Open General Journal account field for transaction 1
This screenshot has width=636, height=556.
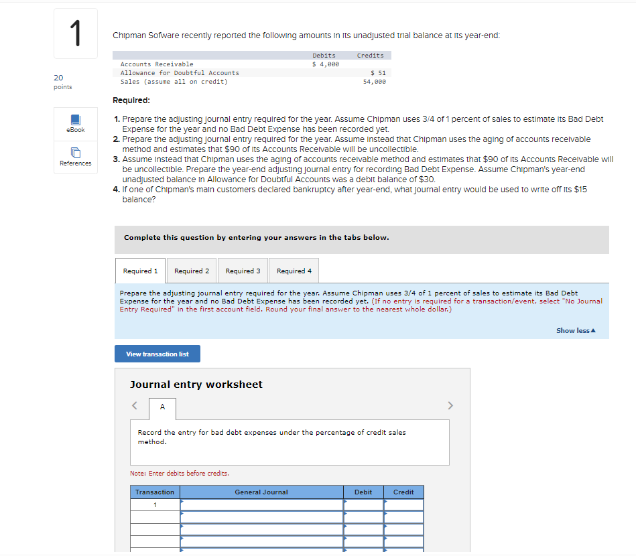[x=261, y=505]
